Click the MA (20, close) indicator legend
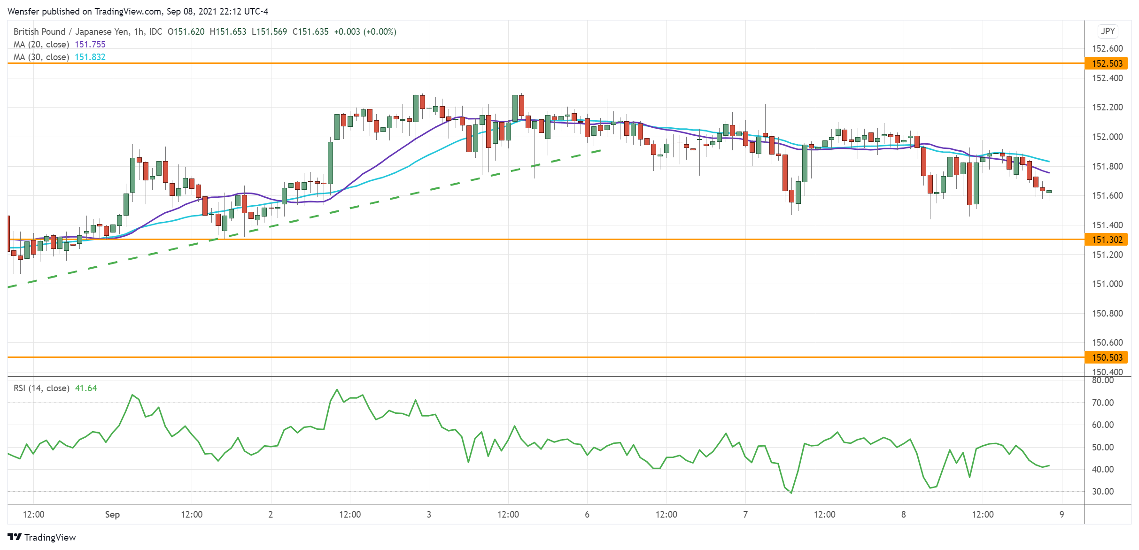1139x550 pixels. tap(41, 44)
